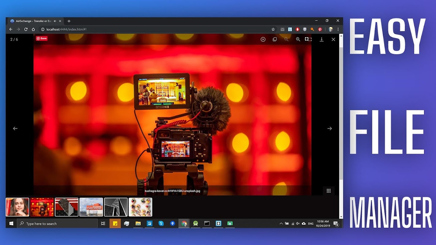
Task: Select the food plates thumbnail
Action: click(140, 207)
